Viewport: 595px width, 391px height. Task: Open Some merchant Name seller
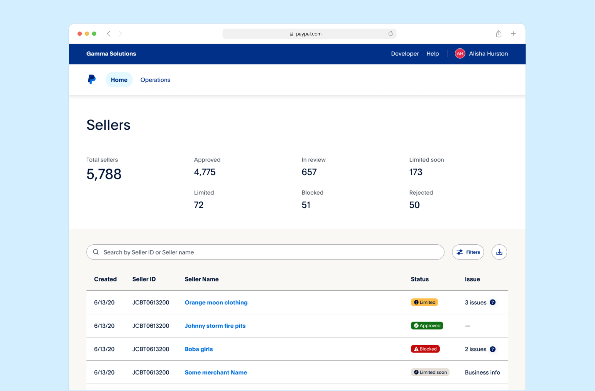pos(216,372)
